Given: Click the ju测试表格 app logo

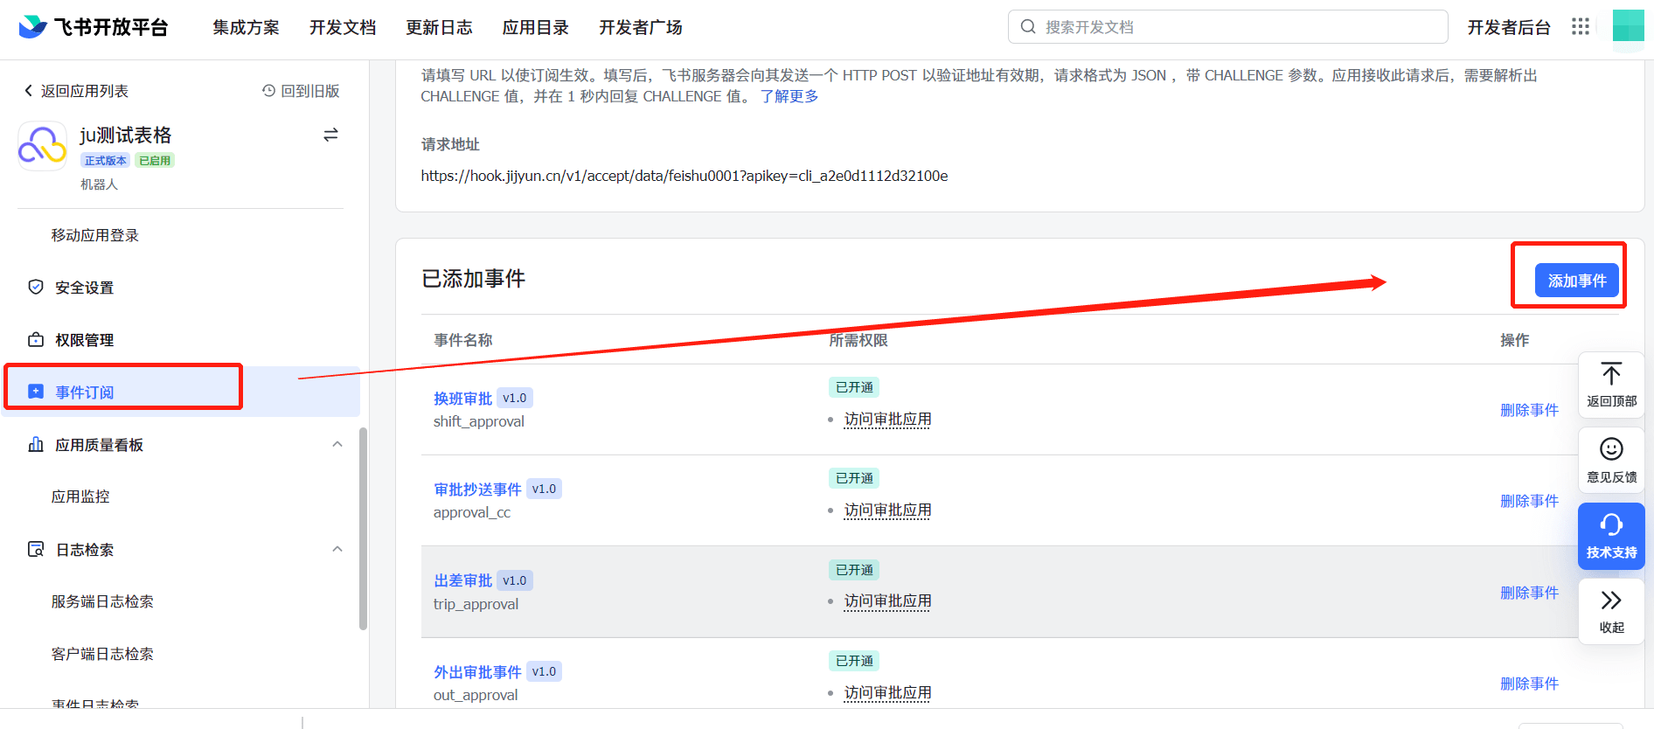Looking at the screenshot, I should (x=42, y=146).
